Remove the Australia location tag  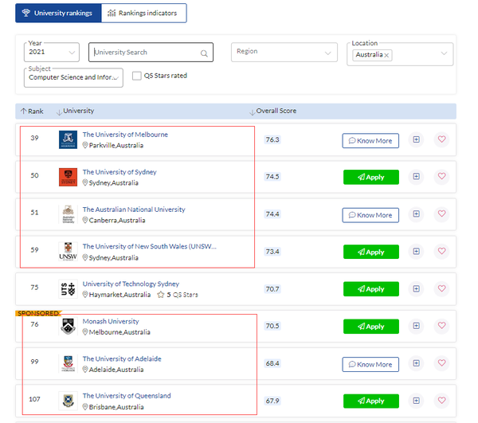click(386, 55)
